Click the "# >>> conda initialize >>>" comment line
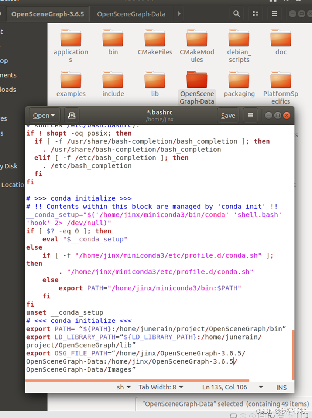This screenshot has height=418, width=312. (79, 198)
